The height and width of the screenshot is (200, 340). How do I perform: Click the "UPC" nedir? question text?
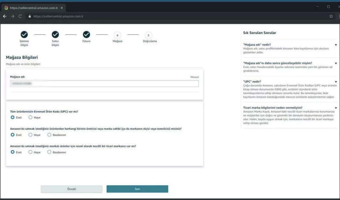pos(252,81)
